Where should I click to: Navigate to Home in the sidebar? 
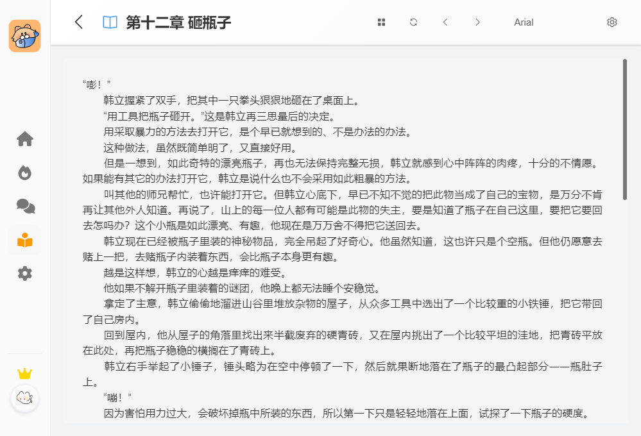25,138
